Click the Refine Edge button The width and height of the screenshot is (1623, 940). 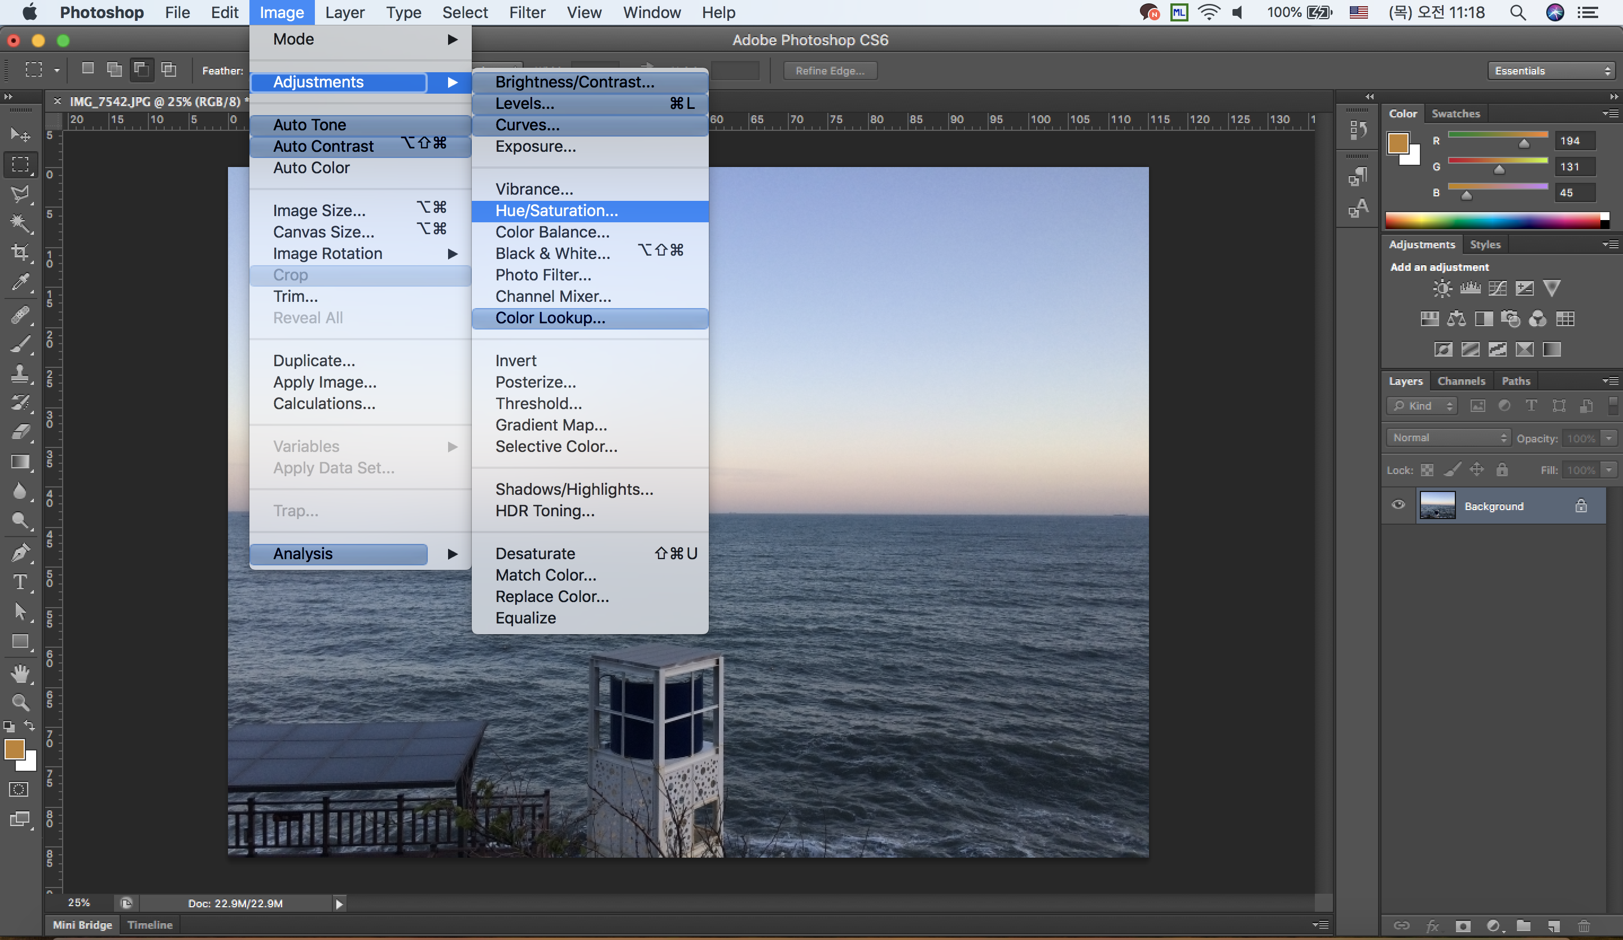coord(830,70)
